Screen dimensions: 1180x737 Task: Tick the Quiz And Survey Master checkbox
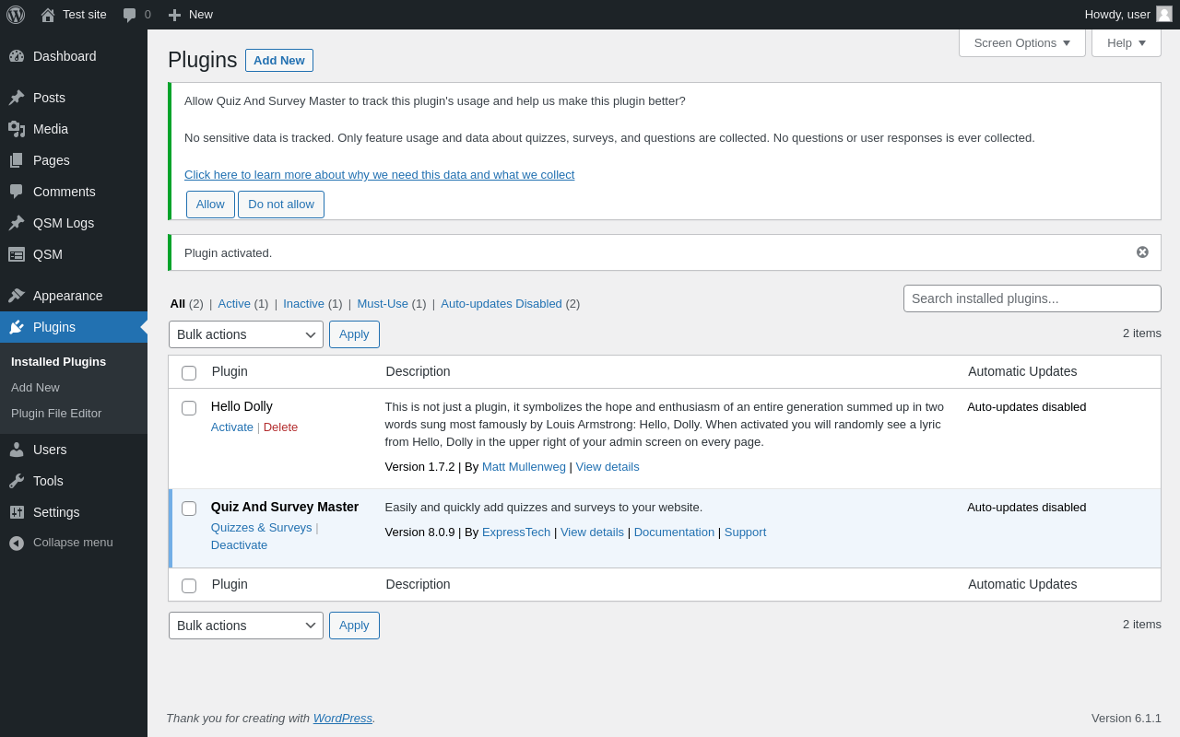(x=189, y=509)
